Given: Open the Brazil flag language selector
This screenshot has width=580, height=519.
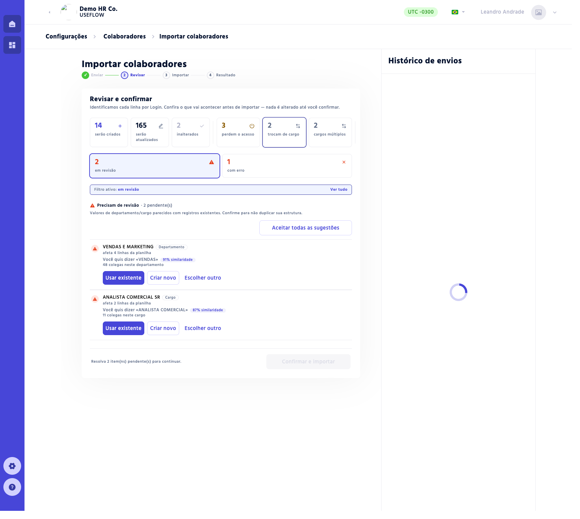Looking at the screenshot, I should click(458, 12).
